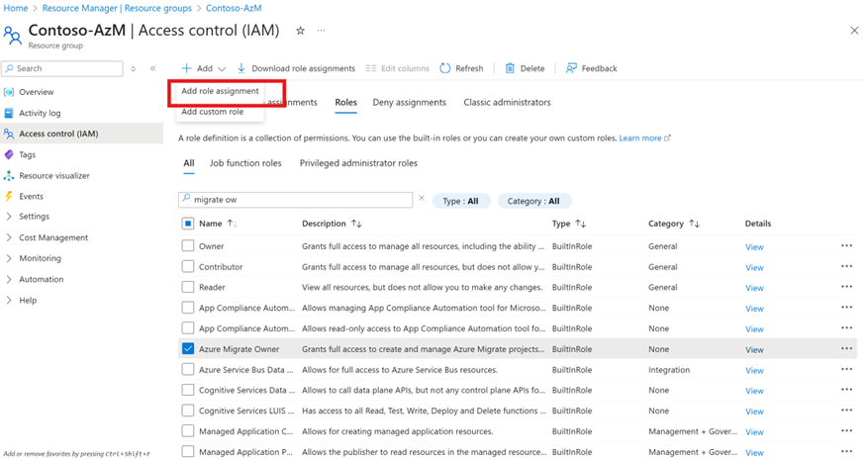Viewport: 867px width, 460px height.
Task: Click Download role assignments icon
Action: coord(241,68)
